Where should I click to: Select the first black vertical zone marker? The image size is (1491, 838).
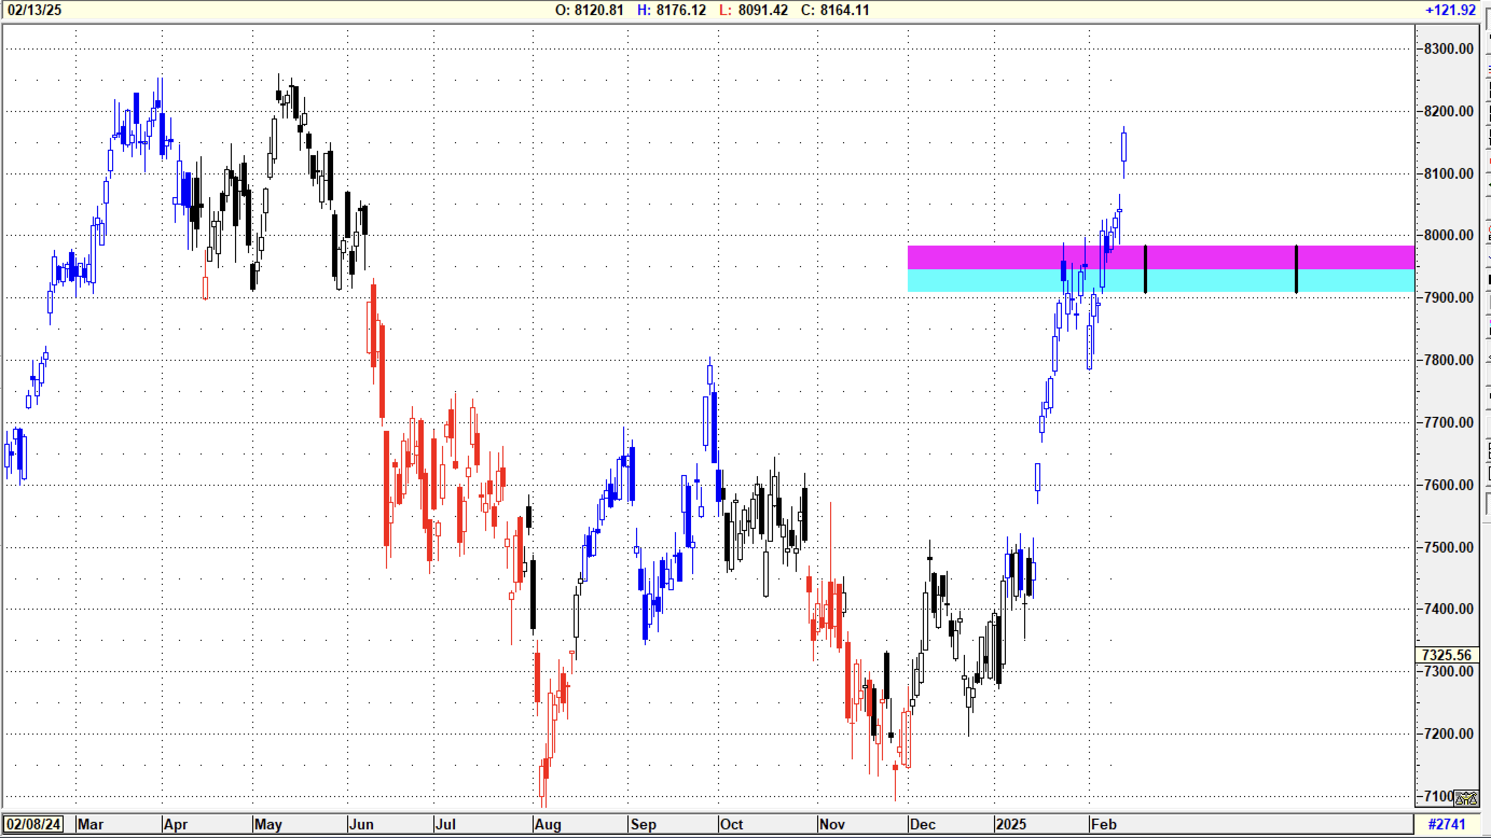click(x=1145, y=269)
